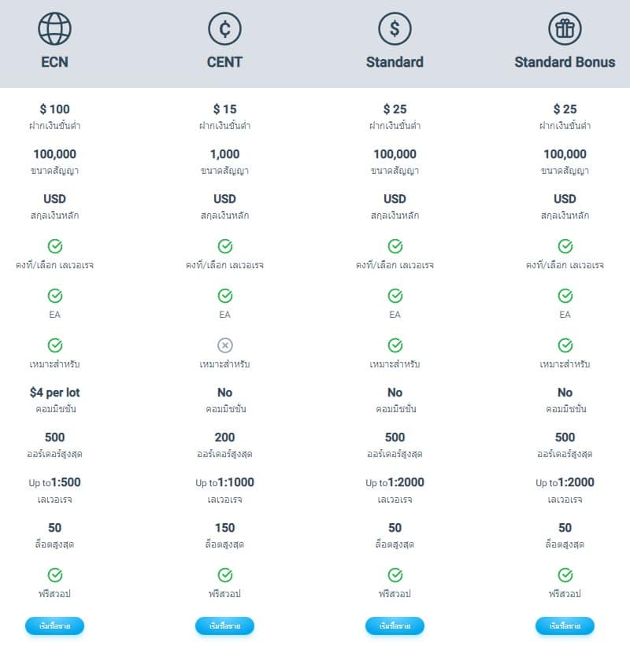Start trading with Standard Bonus account button

[x=565, y=626]
